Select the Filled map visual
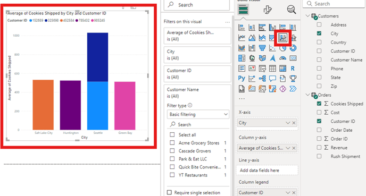Viewport: 366px width, 196px height. (262, 58)
